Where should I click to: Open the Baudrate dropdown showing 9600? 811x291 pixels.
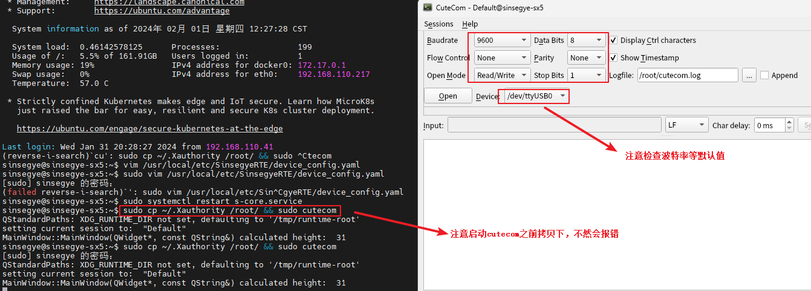tap(502, 41)
